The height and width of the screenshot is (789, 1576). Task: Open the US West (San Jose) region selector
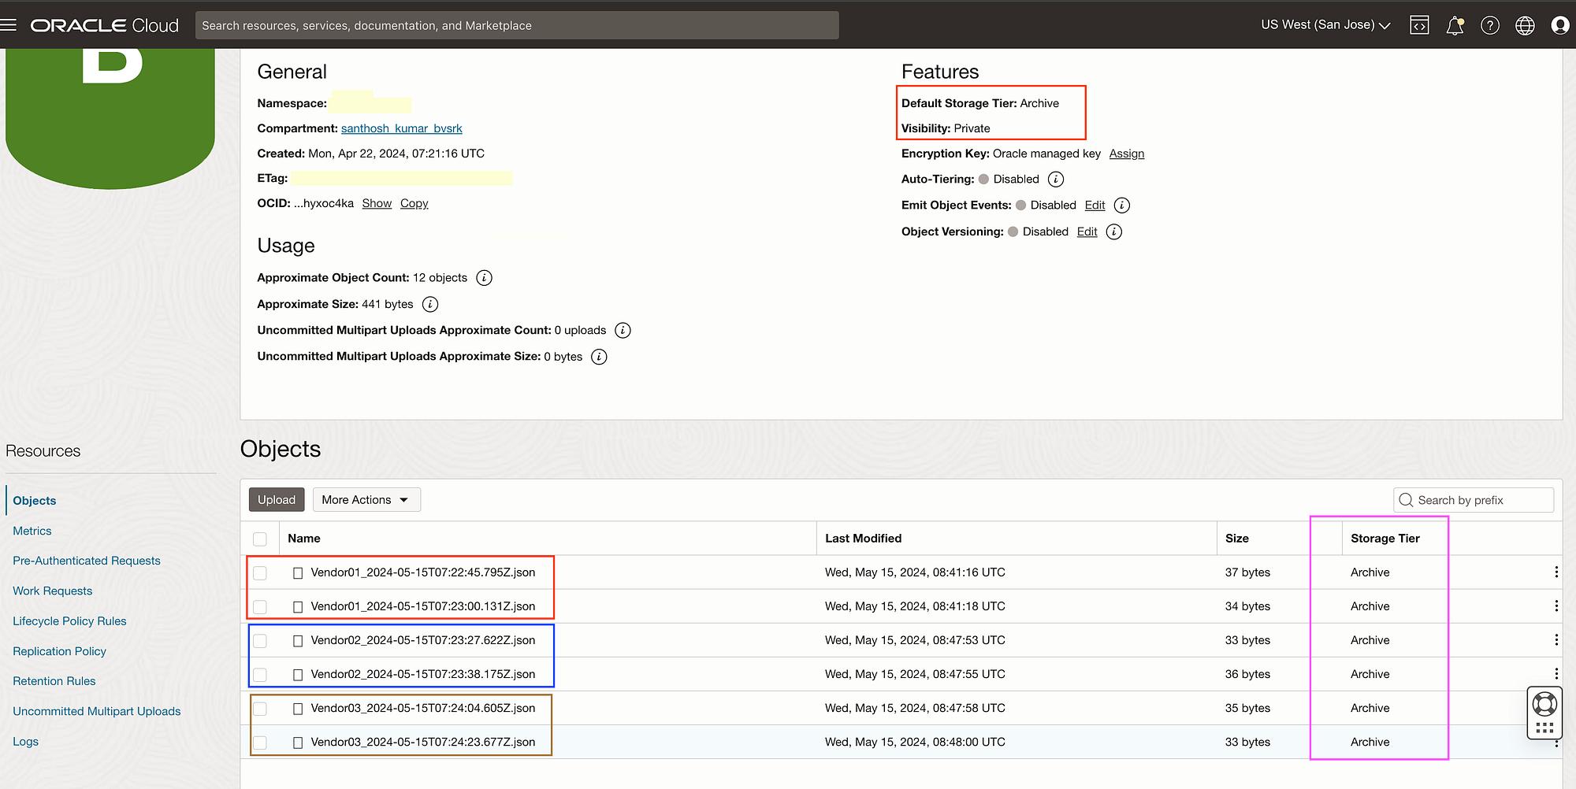coord(1325,25)
